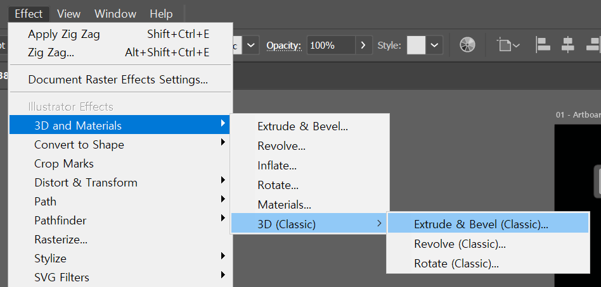Viewport: 601px width, 287px height.
Task: Choose Rasterize... effect
Action: pyautogui.click(x=120, y=239)
